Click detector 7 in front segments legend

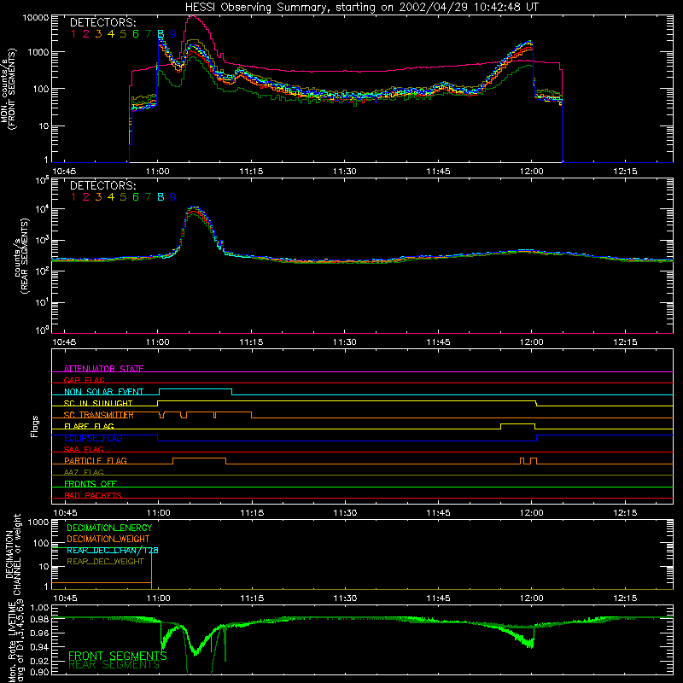tap(148, 34)
